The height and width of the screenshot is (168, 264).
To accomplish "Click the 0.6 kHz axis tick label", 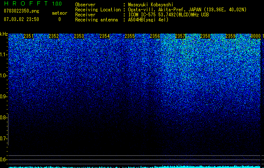I will [x=3, y=160].
